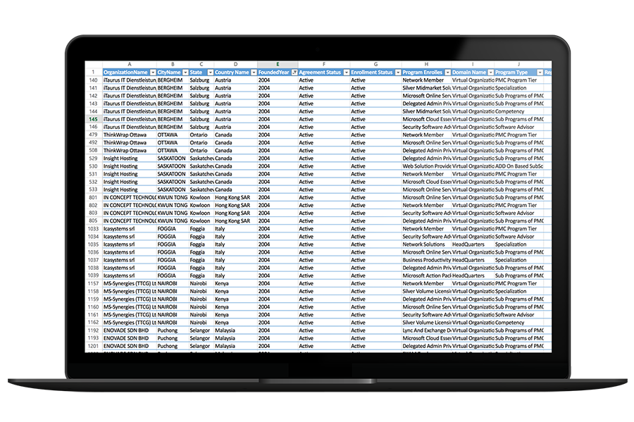Select column A header
This screenshot has width=634, height=422.
[x=130, y=64]
